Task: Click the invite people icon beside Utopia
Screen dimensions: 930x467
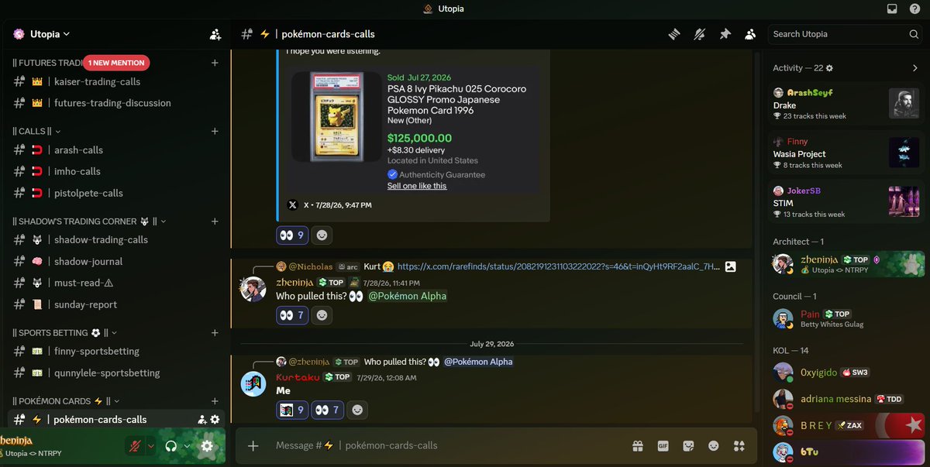Action: coord(215,34)
